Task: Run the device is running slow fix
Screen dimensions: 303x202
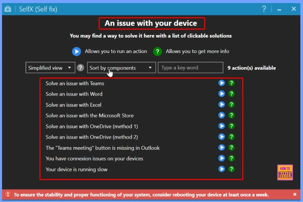Action: coord(221,169)
